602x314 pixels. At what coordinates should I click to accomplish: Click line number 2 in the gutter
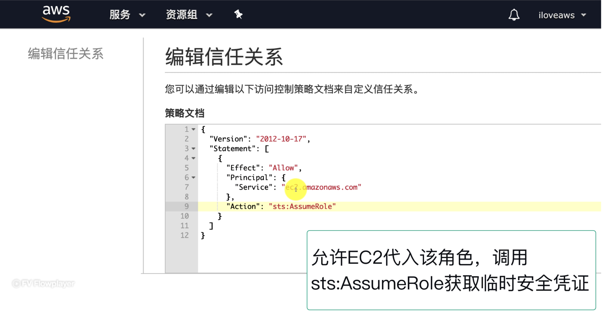point(187,139)
